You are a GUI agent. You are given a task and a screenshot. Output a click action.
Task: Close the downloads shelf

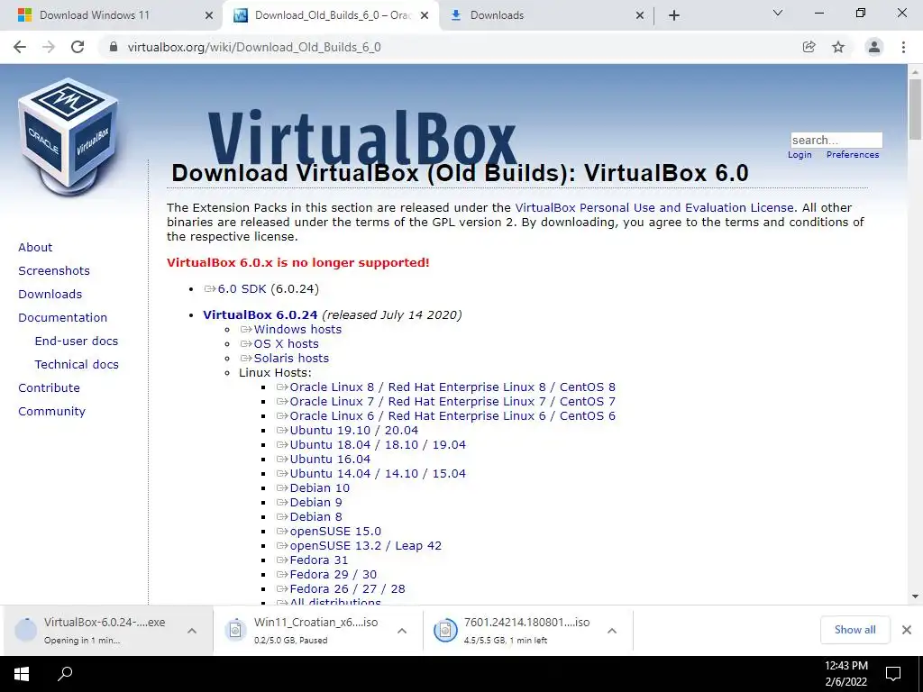[x=907, y=630]
